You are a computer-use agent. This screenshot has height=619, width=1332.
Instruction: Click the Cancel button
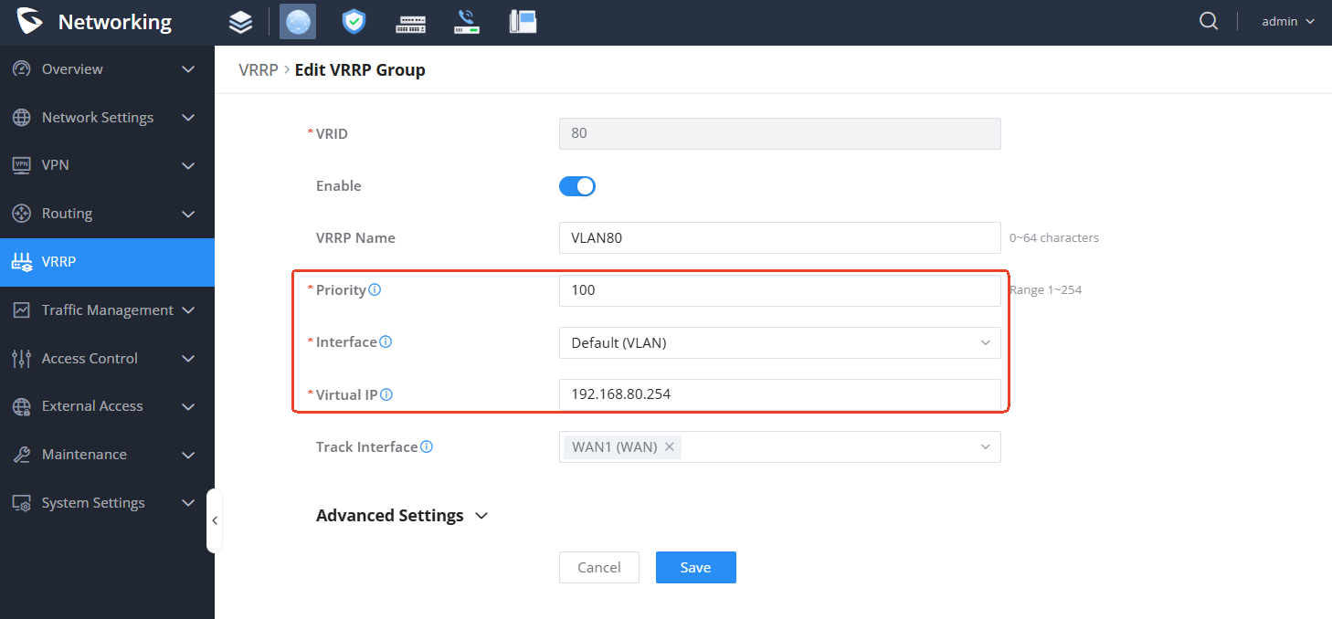pyautogui.click(x=599, y=567)
